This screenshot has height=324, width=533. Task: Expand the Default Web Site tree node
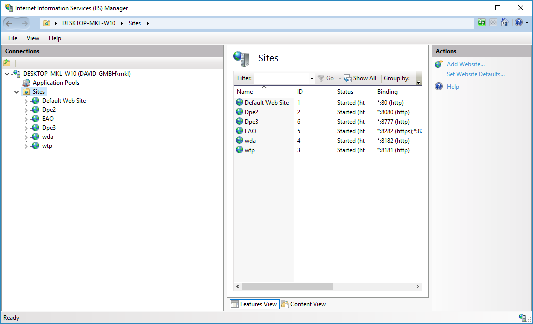(26, 101)
